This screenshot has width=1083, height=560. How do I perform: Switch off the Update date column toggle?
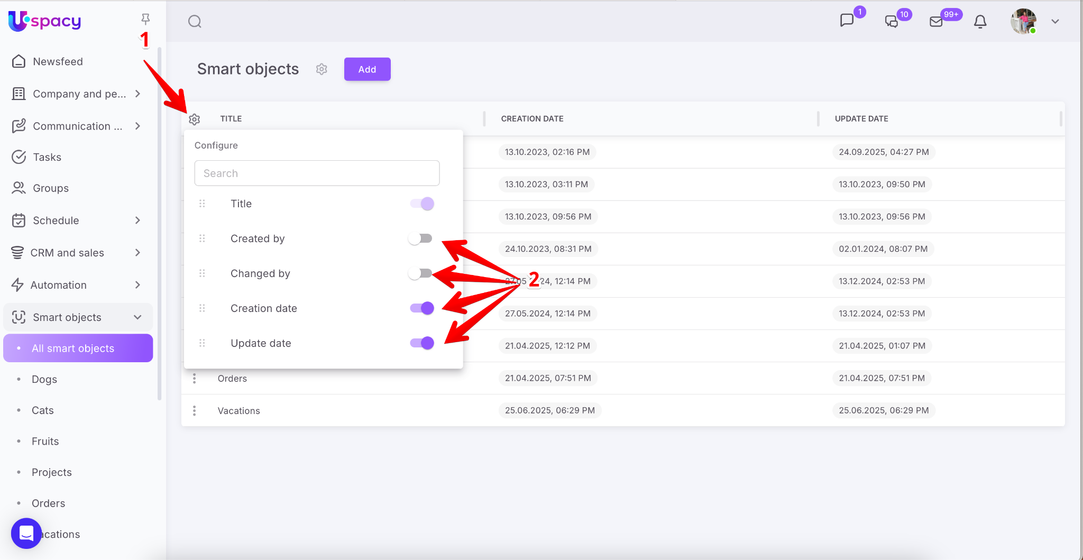point(422,343)
